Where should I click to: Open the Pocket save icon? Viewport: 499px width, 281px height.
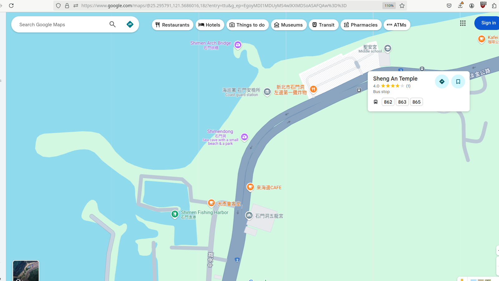click(x=449, y=6)
